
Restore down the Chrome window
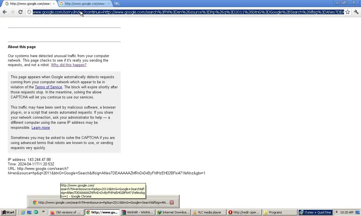click(344, 3)
